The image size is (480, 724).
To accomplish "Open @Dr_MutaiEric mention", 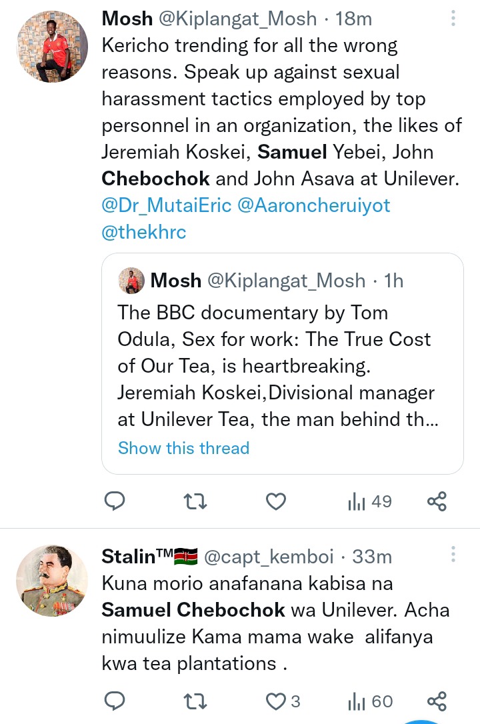I will pyautogui.click(x=166, y=205).
